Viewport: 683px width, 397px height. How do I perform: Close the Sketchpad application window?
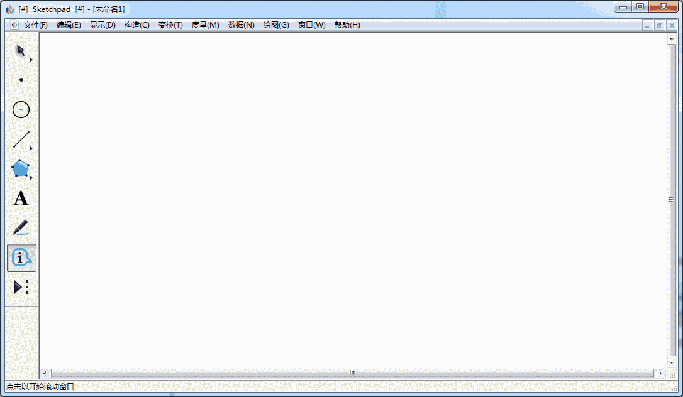[664, 6]
